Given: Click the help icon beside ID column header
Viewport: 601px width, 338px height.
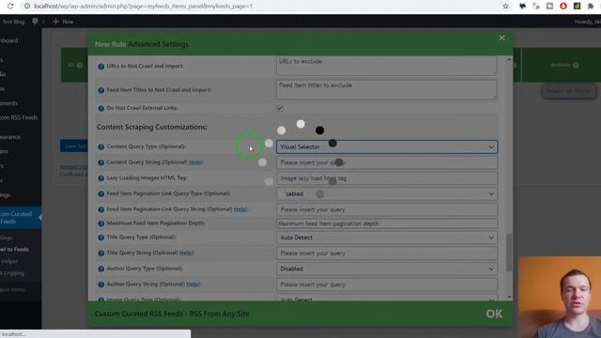Looking at the screenshot, I should [x=80, y=65].
